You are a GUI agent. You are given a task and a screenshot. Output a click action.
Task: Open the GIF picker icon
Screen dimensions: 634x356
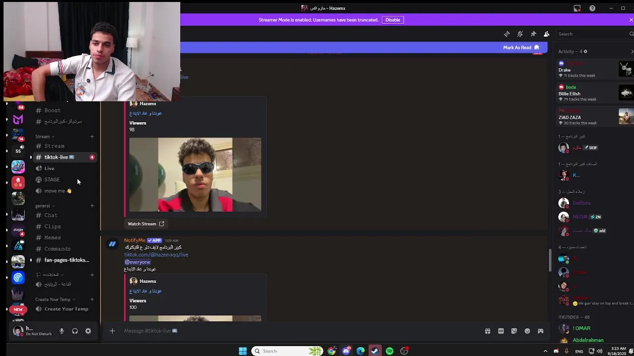pyautogui.click(x=501, y=331)
